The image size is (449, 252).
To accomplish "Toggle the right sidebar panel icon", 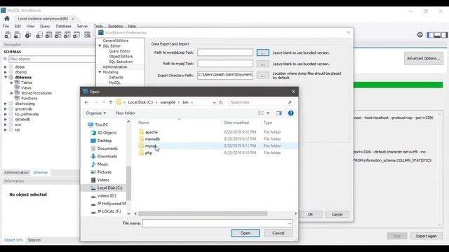I will [444, 35].
